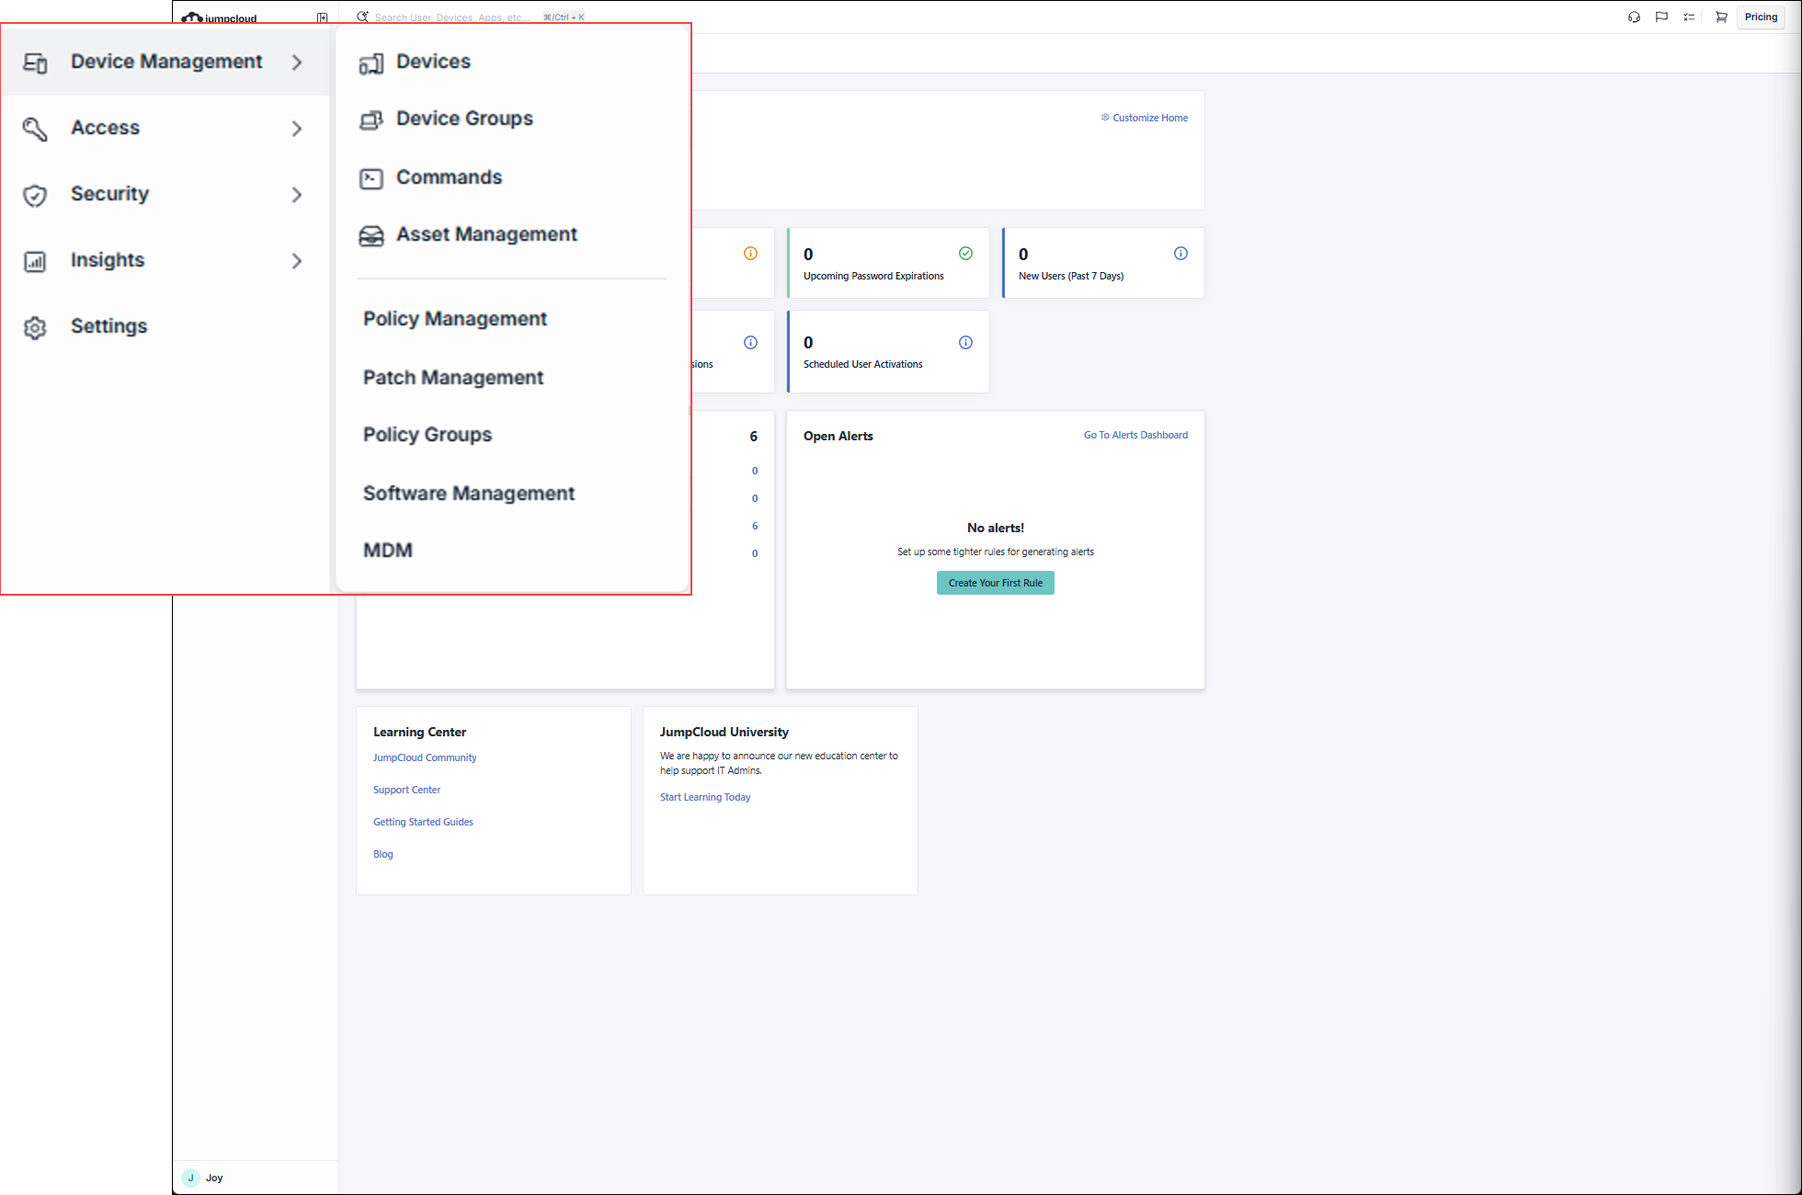Open the shopping cart icon
Screen dimensions: 1802x1195
pos(1721,17)
